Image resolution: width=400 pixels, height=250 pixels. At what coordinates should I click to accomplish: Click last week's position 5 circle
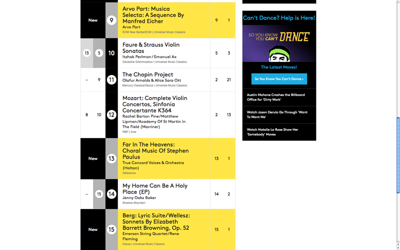(99, 53)
